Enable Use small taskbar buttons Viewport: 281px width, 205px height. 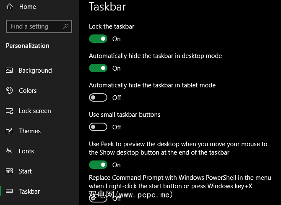coord(98,127)
